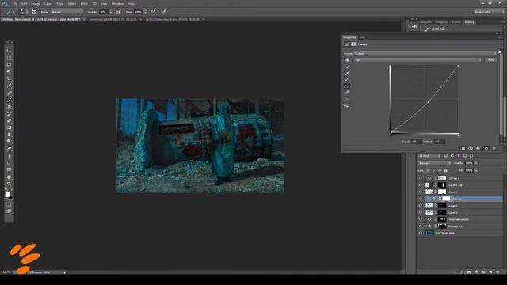Open layer Fill dropdown arrow
This screenshot has width=507, height=285.
476,170
